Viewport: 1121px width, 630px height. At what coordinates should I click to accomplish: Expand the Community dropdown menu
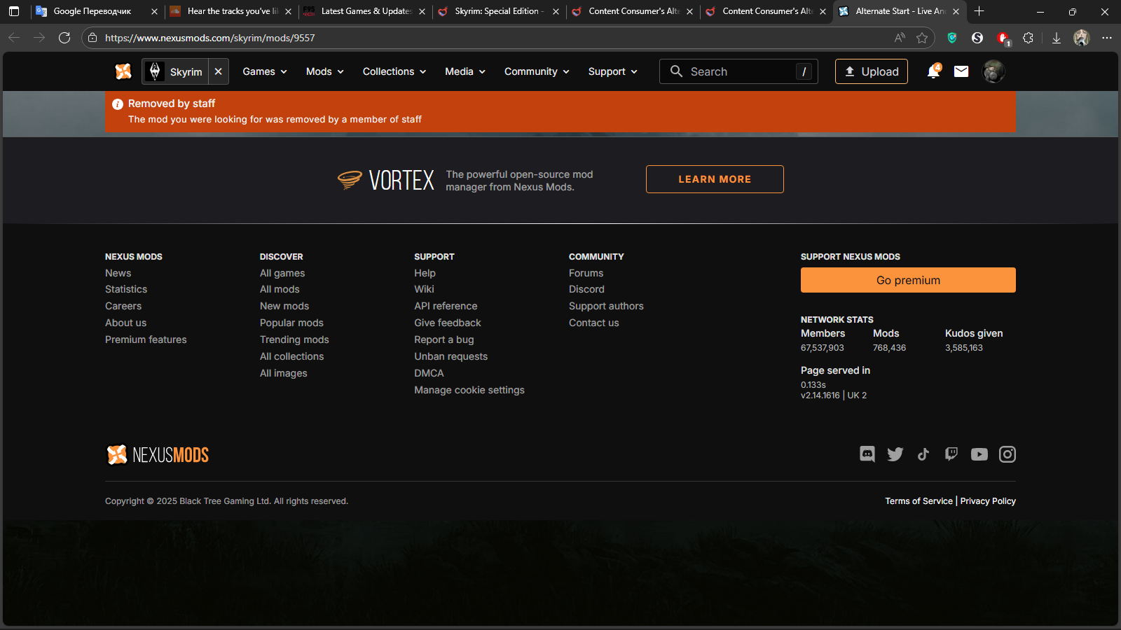tap(537, 71)
